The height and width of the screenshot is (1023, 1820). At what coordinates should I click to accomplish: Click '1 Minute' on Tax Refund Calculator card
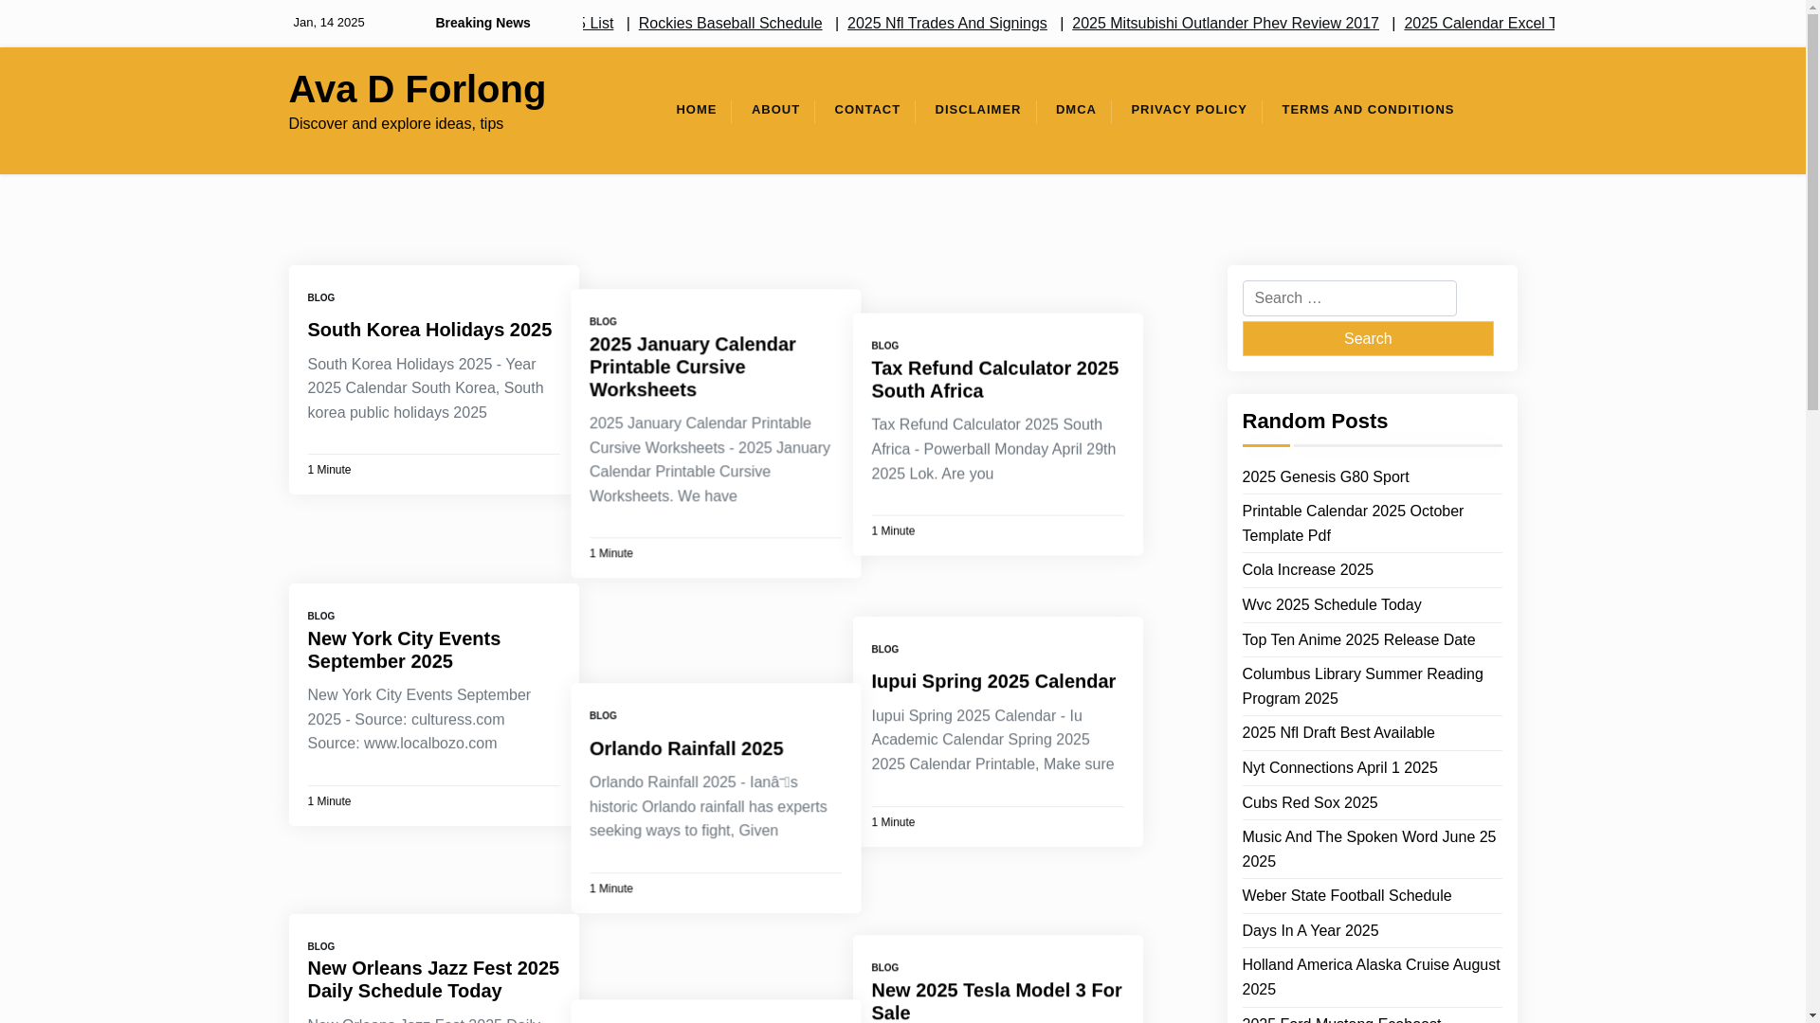click(x=892, y=532)
